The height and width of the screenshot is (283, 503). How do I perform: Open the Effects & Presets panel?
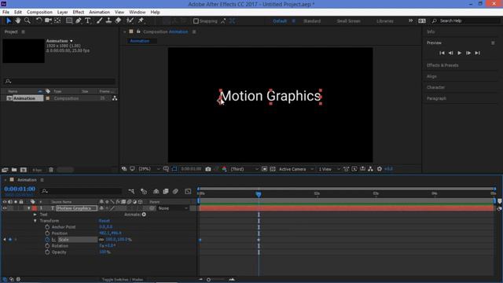tap(442, 65)
